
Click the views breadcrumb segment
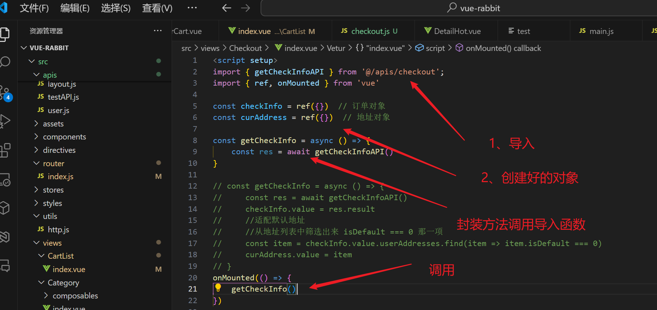[210, 48]
